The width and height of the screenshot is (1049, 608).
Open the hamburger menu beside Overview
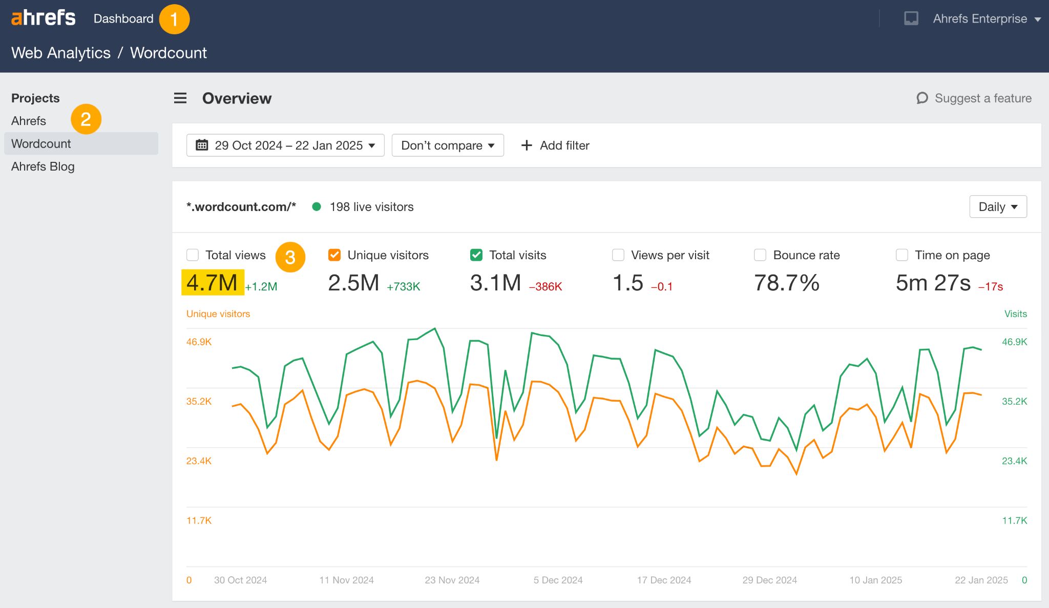180,98
